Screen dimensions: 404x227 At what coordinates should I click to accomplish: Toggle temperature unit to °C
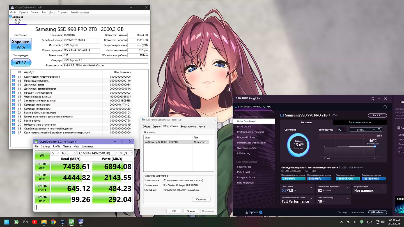[339, 129]
